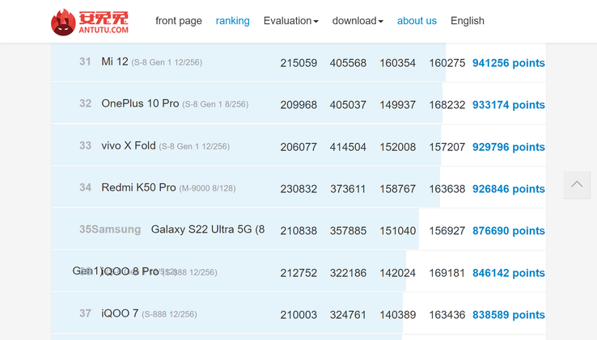
Task: Click the 151040 score for Galaxy S22 Ultra
Action: [397, 231]
